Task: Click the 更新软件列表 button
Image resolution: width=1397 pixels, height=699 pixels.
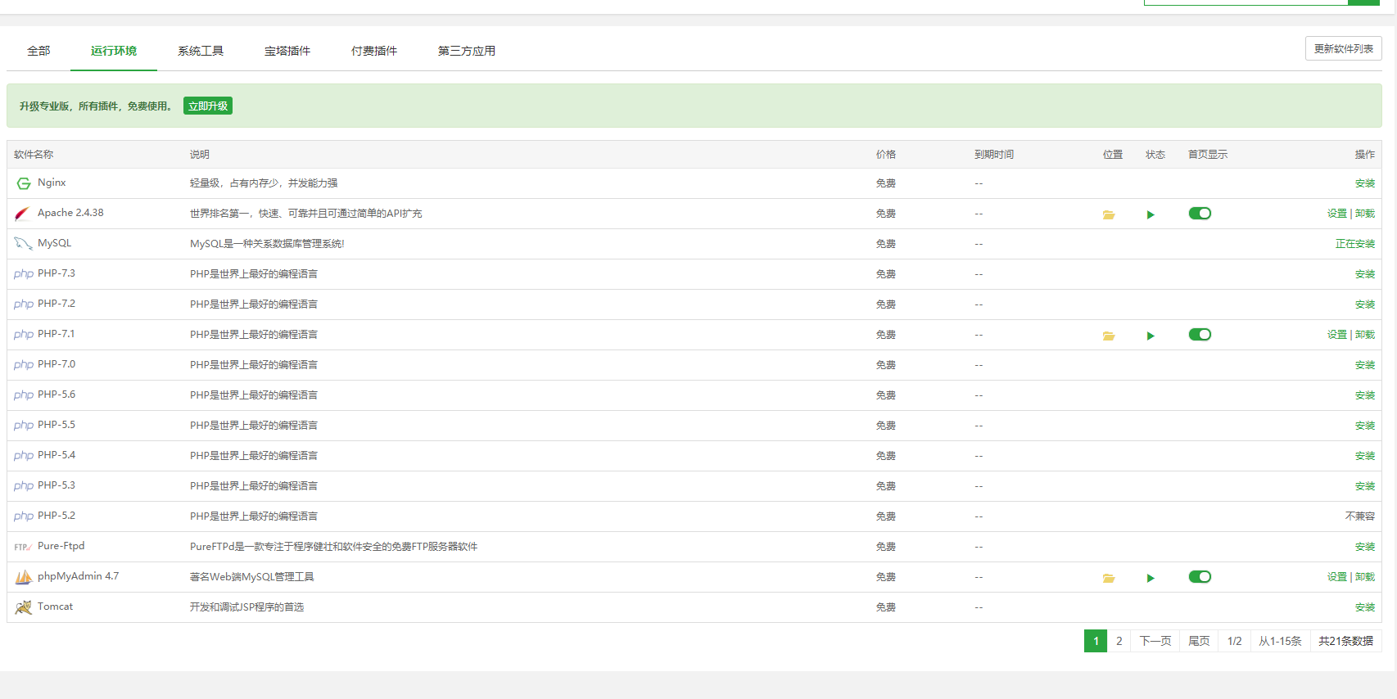Action: [x=1343, y=48]
